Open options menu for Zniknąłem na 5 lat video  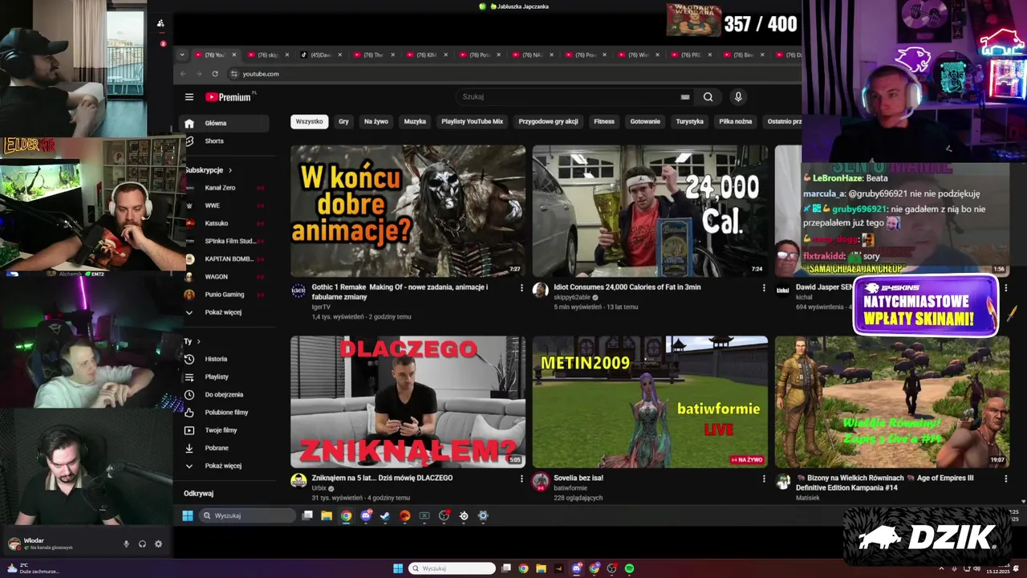[x=522, y=478]
